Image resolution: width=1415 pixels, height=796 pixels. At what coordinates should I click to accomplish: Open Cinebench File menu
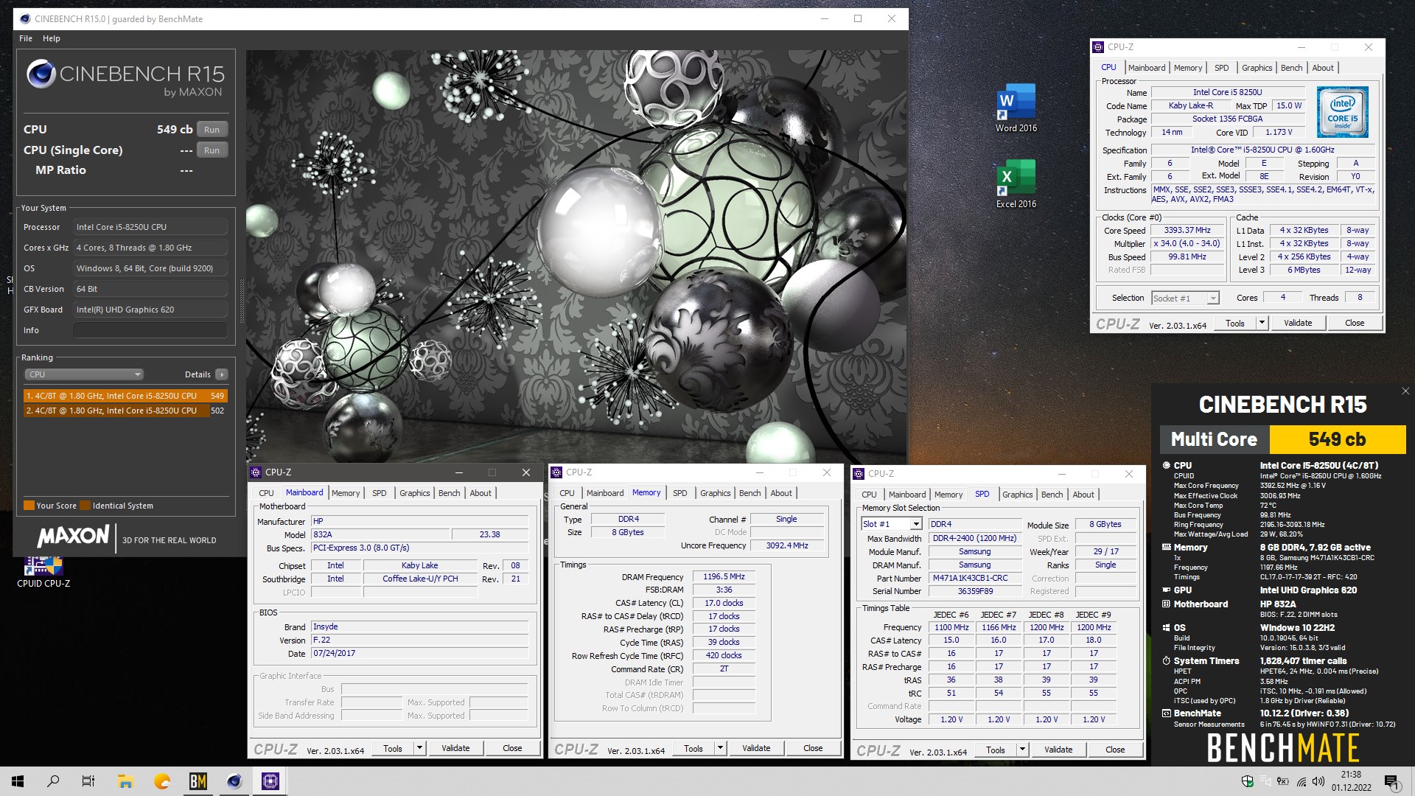(26, 38)
